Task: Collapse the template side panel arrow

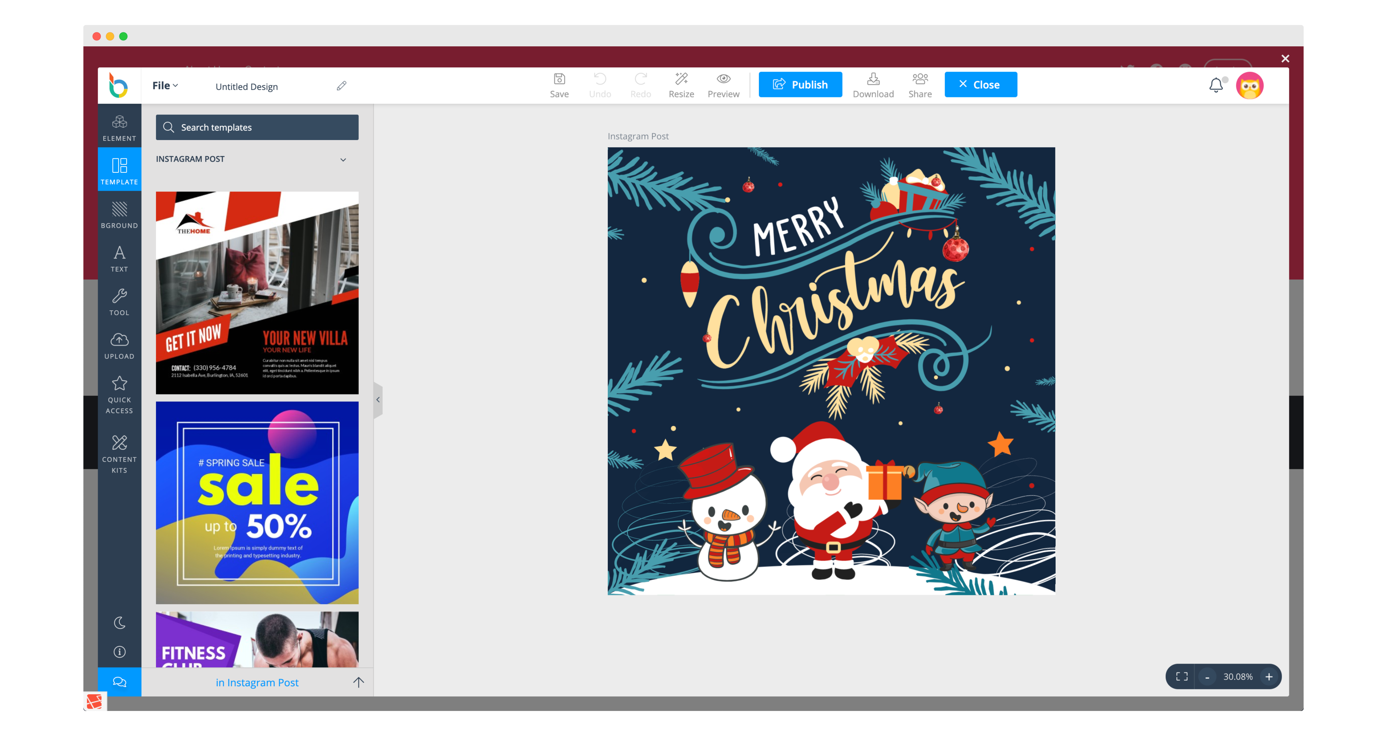Action: 378,400
